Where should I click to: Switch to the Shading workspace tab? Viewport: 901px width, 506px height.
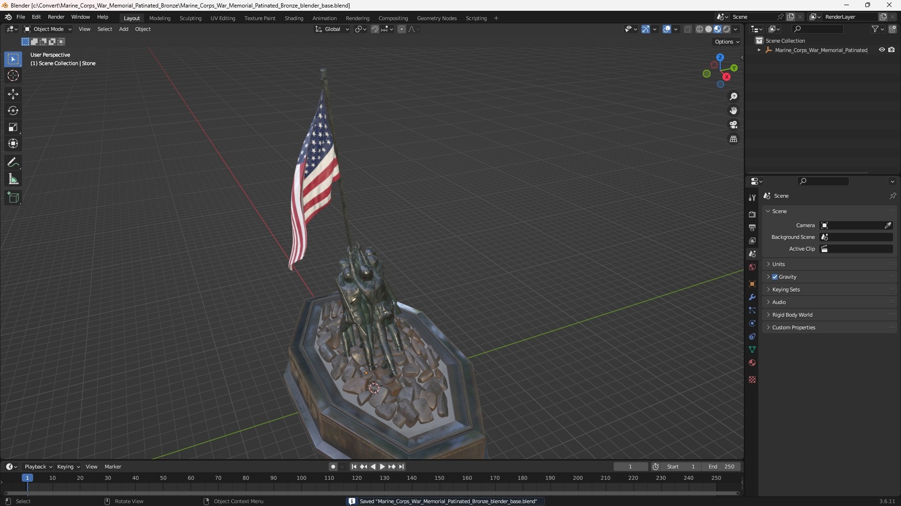pos(294,18)
